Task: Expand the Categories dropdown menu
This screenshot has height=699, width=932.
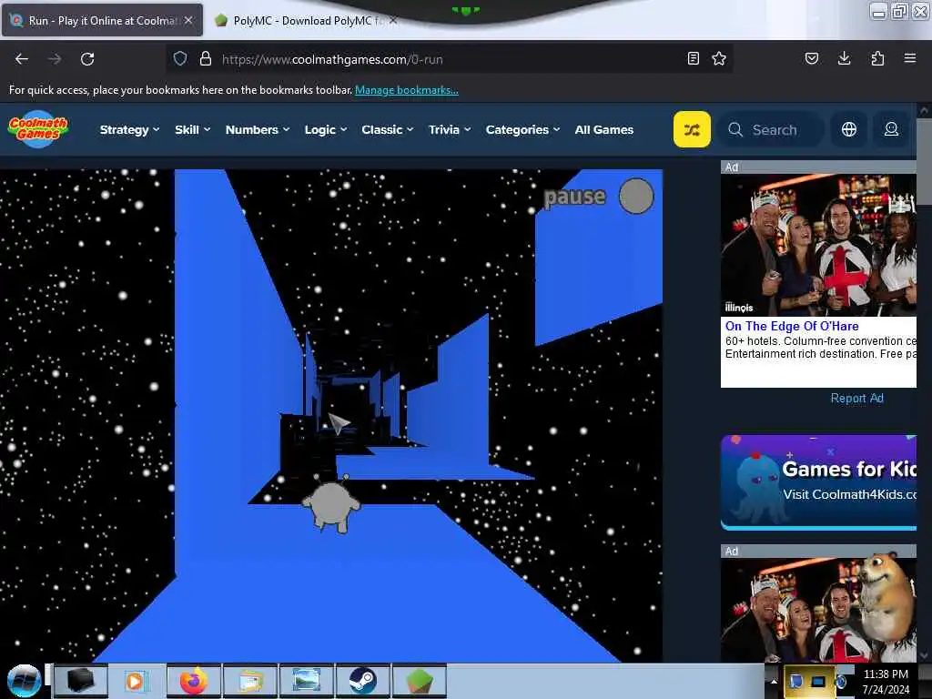Action: pyautogui.click(x=523, y=129)
